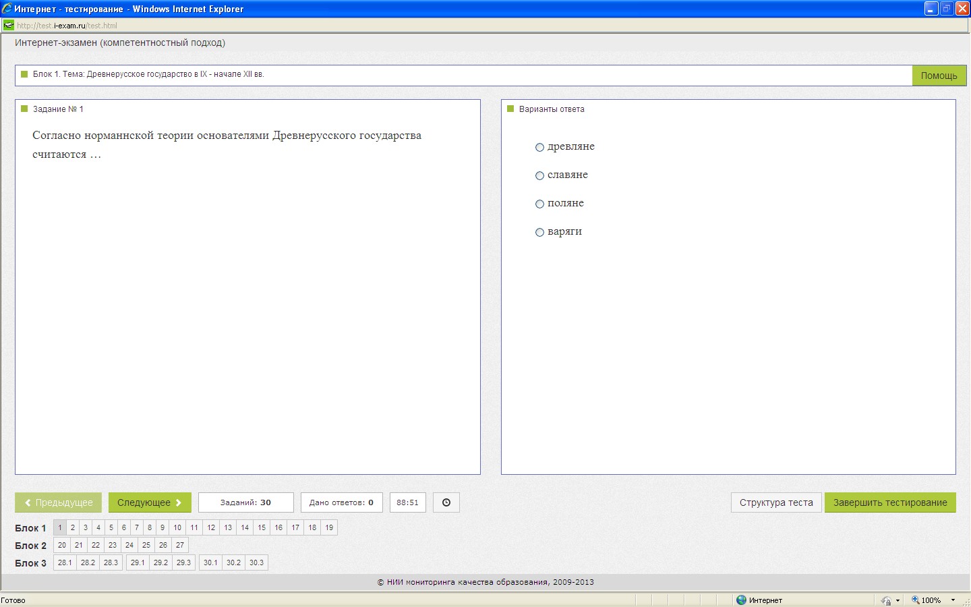971x607 pixels.
Task: Open question 30.2 in Блок 3
Action: pos(233,562)
